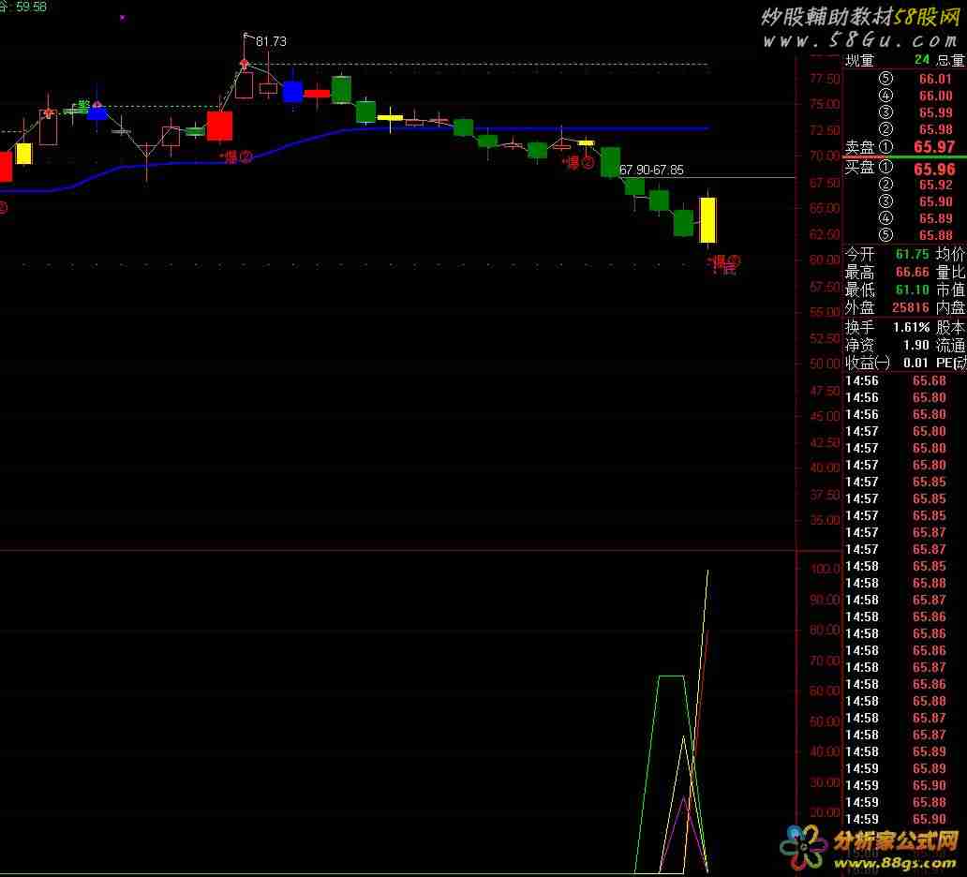Click circled ⑤ icon of the top sell level

click(x=886, y=79)
